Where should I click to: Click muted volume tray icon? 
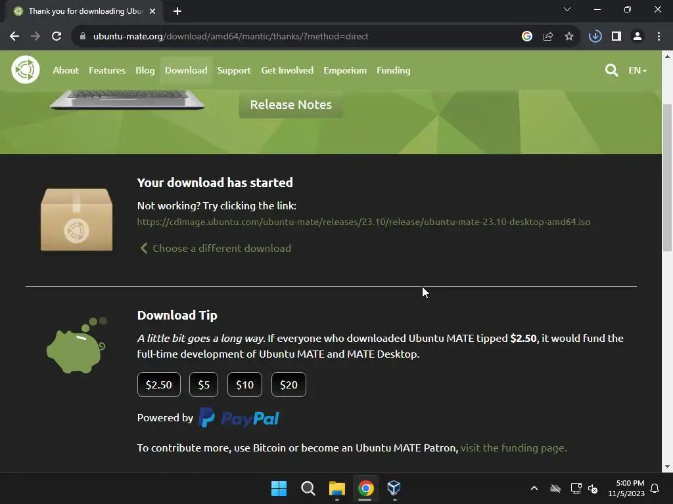[593, 488]
